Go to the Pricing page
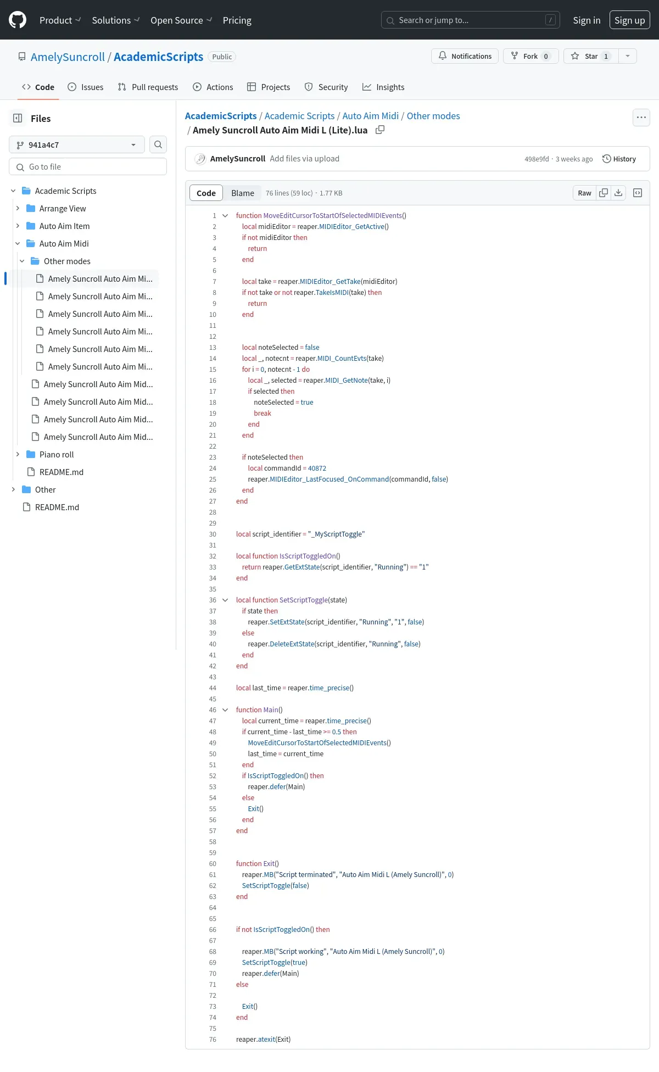659x1072 pixels. (x=237, y=20)
